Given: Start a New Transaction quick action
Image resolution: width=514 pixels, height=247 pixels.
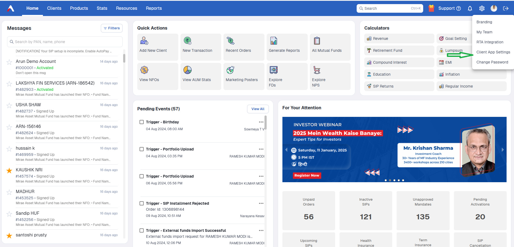Looking at the screenshot, I should (201, 47).
